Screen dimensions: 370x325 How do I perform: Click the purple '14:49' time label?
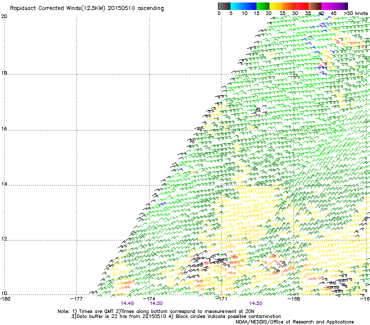127,303
